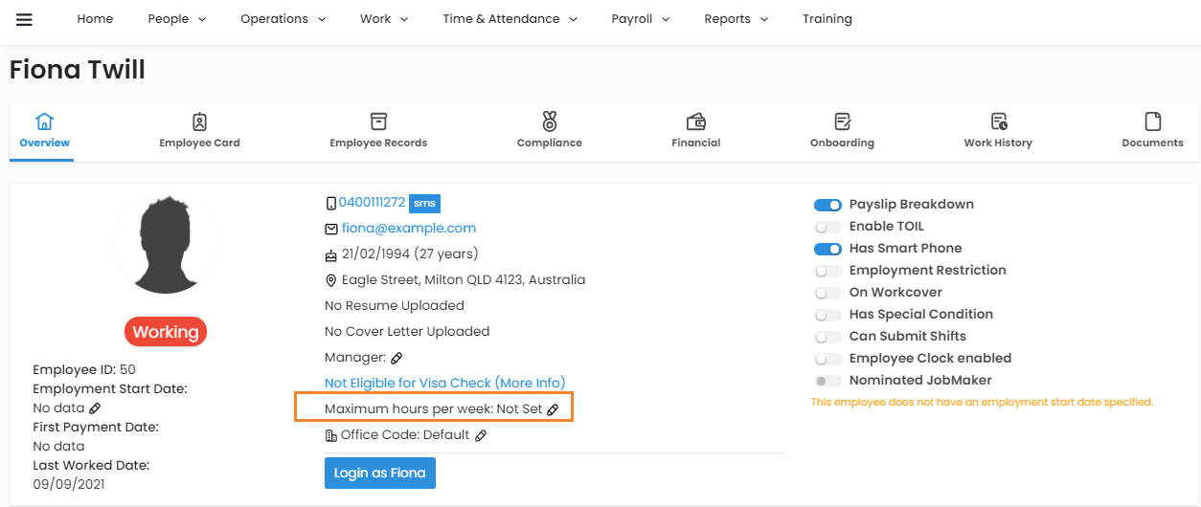
Task: Open the hamburger navigation menu
Action: (x=24, y=19)
